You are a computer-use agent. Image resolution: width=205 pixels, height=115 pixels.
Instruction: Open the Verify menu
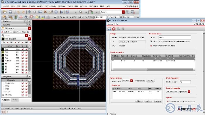pyautogui.click(x=40, y=6)
